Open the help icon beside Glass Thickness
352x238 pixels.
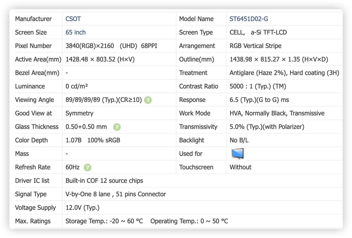[117, 127]
